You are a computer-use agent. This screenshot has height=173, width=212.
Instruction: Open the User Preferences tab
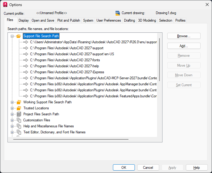109,20
